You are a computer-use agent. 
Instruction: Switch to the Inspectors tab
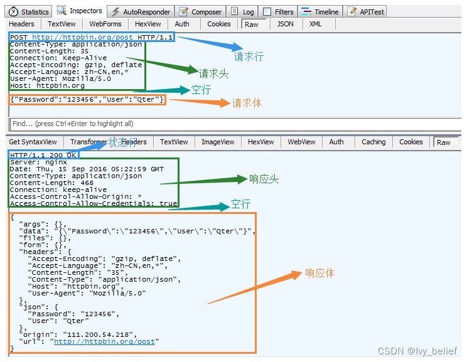[79, 11]
